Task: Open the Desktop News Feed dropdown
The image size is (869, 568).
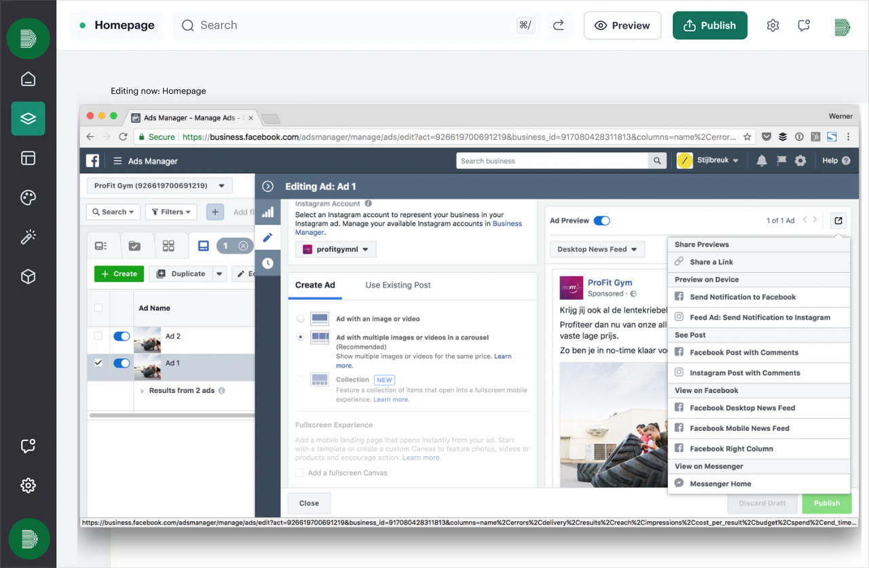Action: (597, 249)
